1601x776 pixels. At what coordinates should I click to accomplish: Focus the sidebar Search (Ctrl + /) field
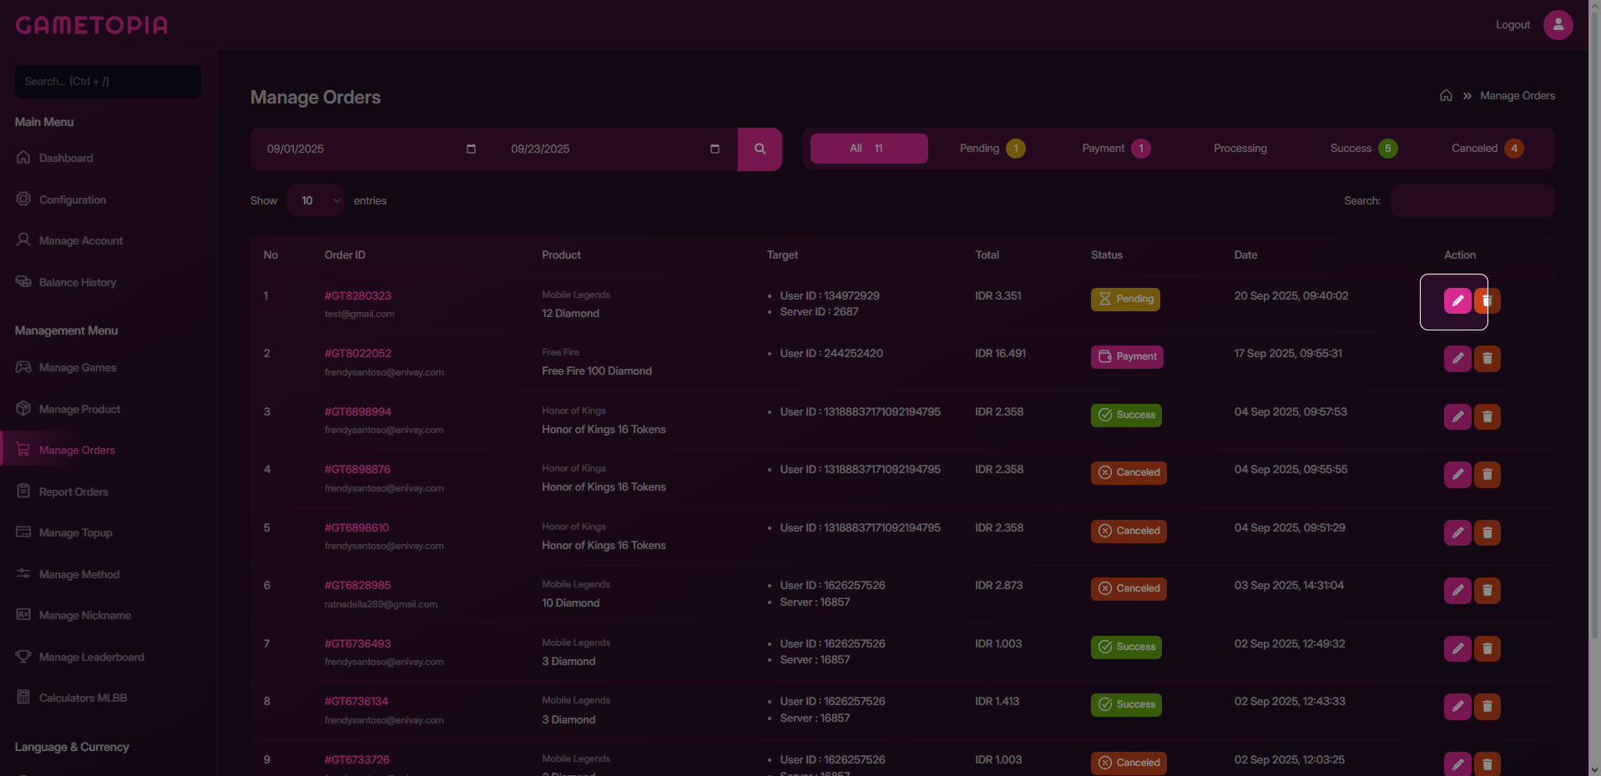pos(108,82)
